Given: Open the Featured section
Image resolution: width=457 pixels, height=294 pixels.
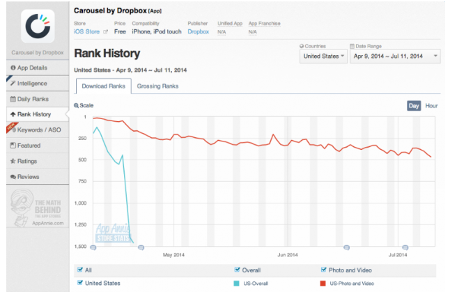Looking at the screenshot, I should tap(38, 146).
